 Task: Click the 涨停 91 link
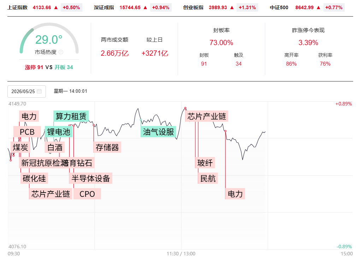click(34, 67)
